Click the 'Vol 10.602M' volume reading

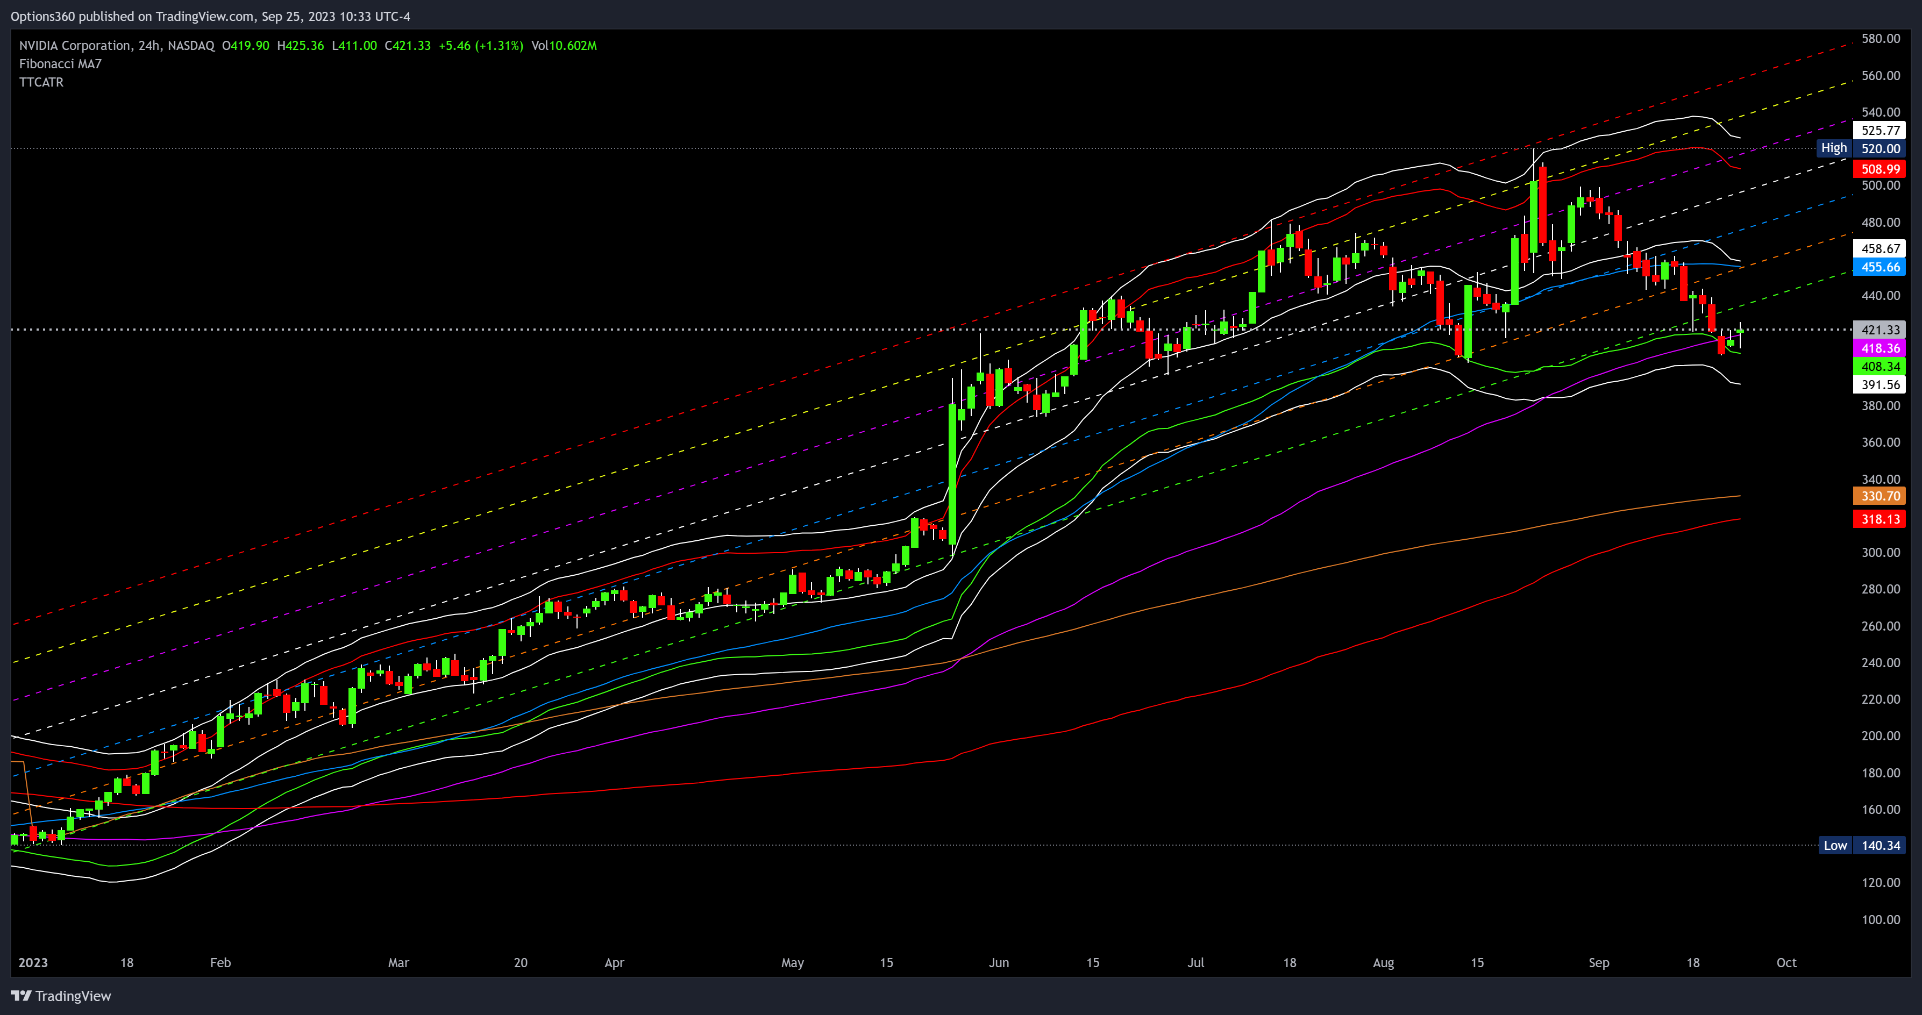click(564, 46)
